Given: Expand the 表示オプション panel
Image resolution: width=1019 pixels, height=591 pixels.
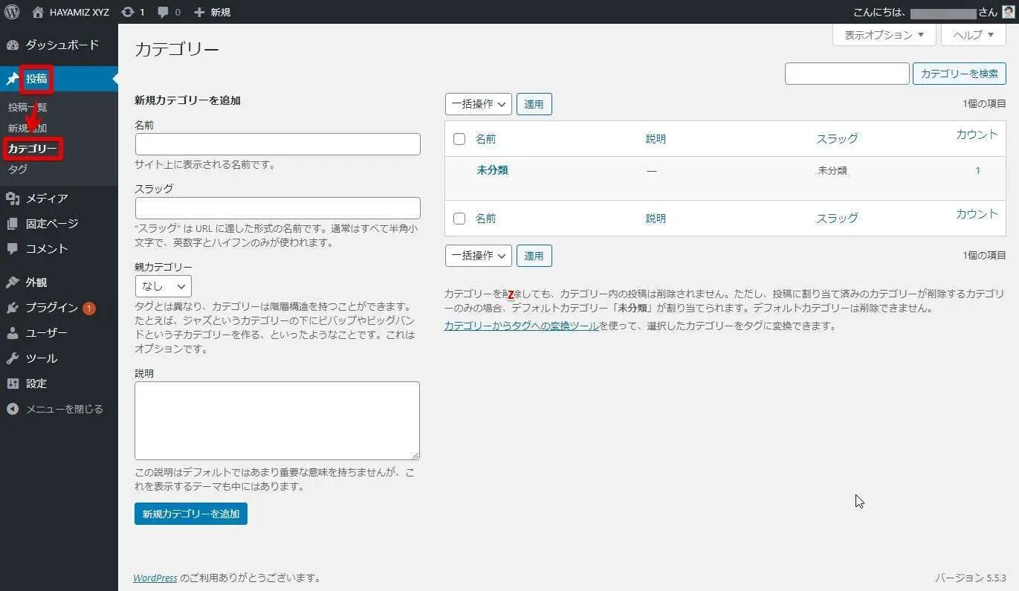Looking at the screenshot, I should (x=884, y=35).
